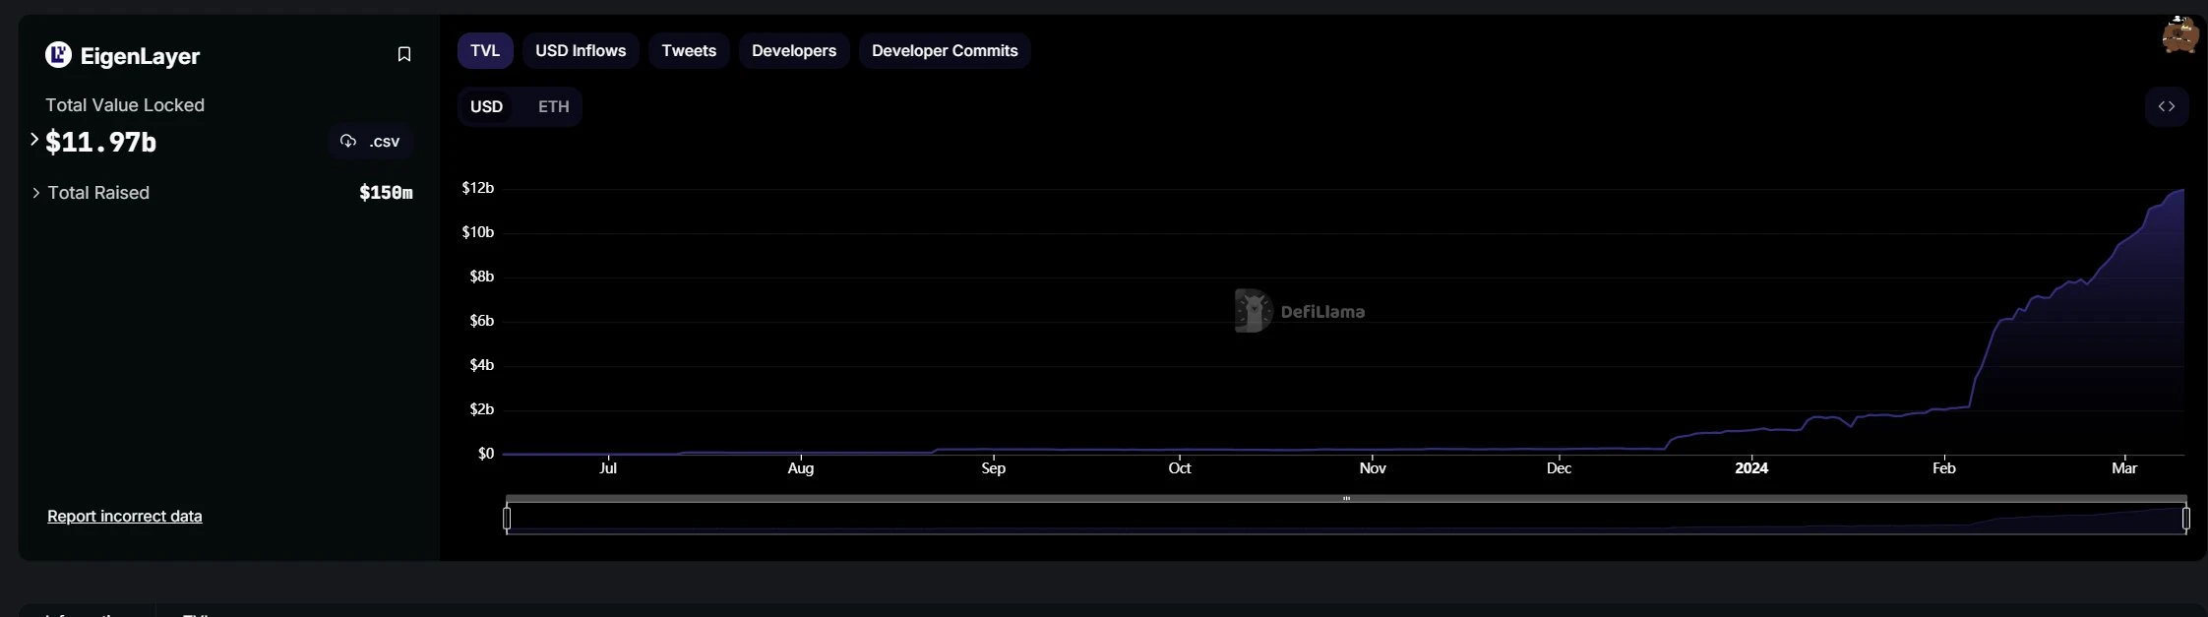The width and height of the screenshot is (2208, 617).
Task: Toggle the TVL chart series
Action: click(x=485, y=50)
